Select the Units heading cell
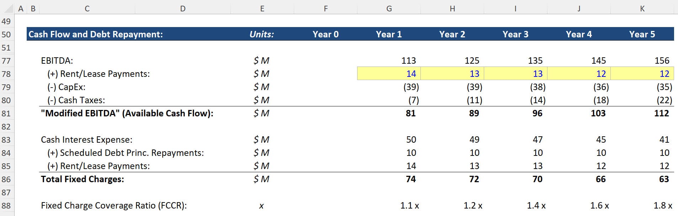The width and height of the screenshot is (678, 216). (262, 35)
